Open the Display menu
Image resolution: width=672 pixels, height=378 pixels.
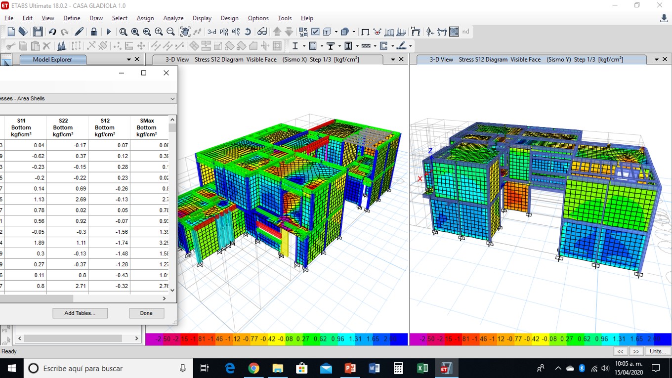click(x=202, y=18)
